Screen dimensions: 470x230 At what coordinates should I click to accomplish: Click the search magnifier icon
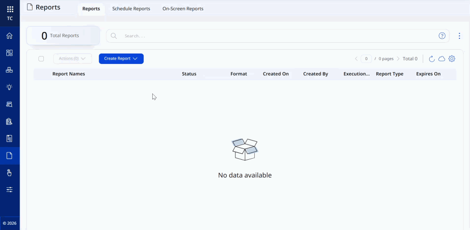click(x=114, y=36)
